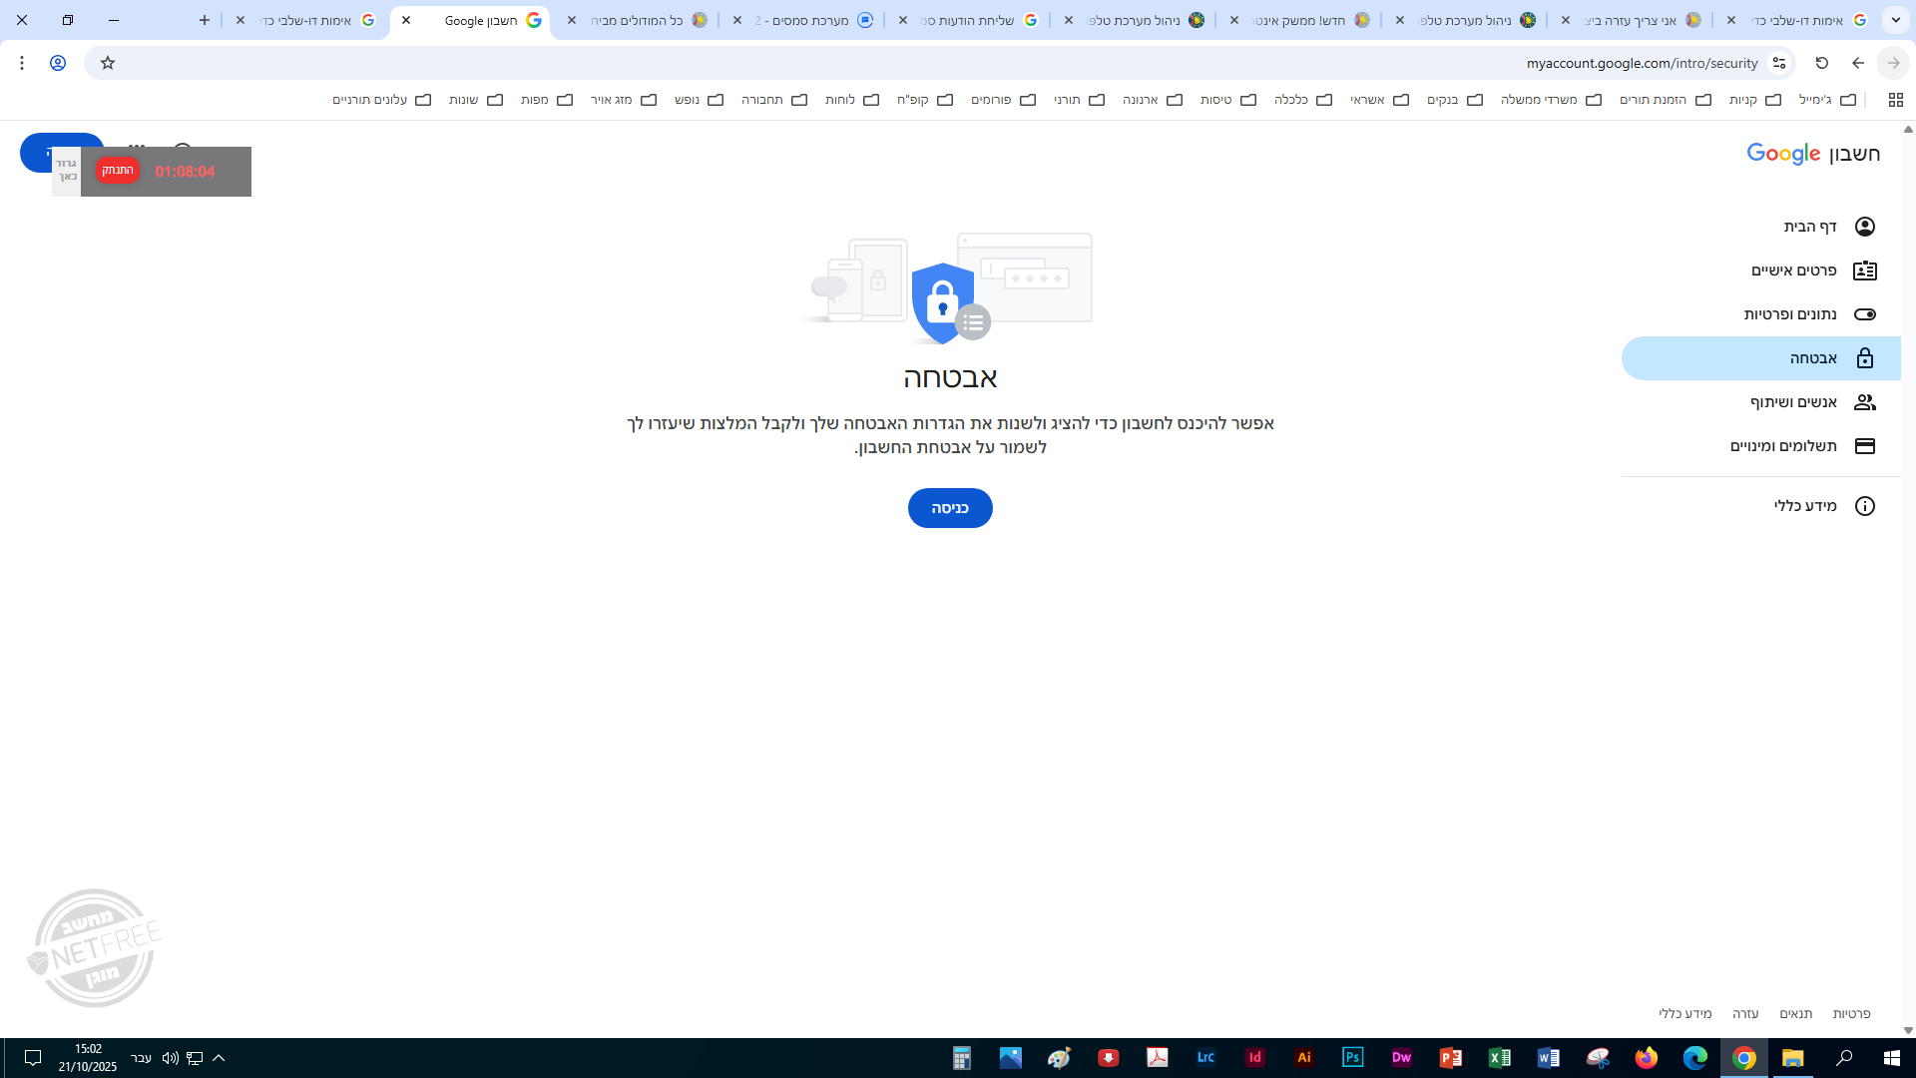Launch Excel from the taskbar
Image resolution: width=1916 pixels, height=1078 pixels.
point(1500,1058)
